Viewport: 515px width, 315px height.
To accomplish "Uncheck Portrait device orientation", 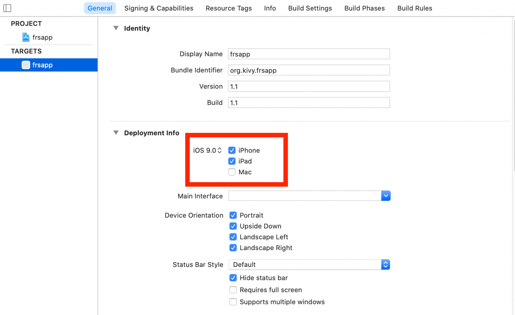I will pos(233,215).
